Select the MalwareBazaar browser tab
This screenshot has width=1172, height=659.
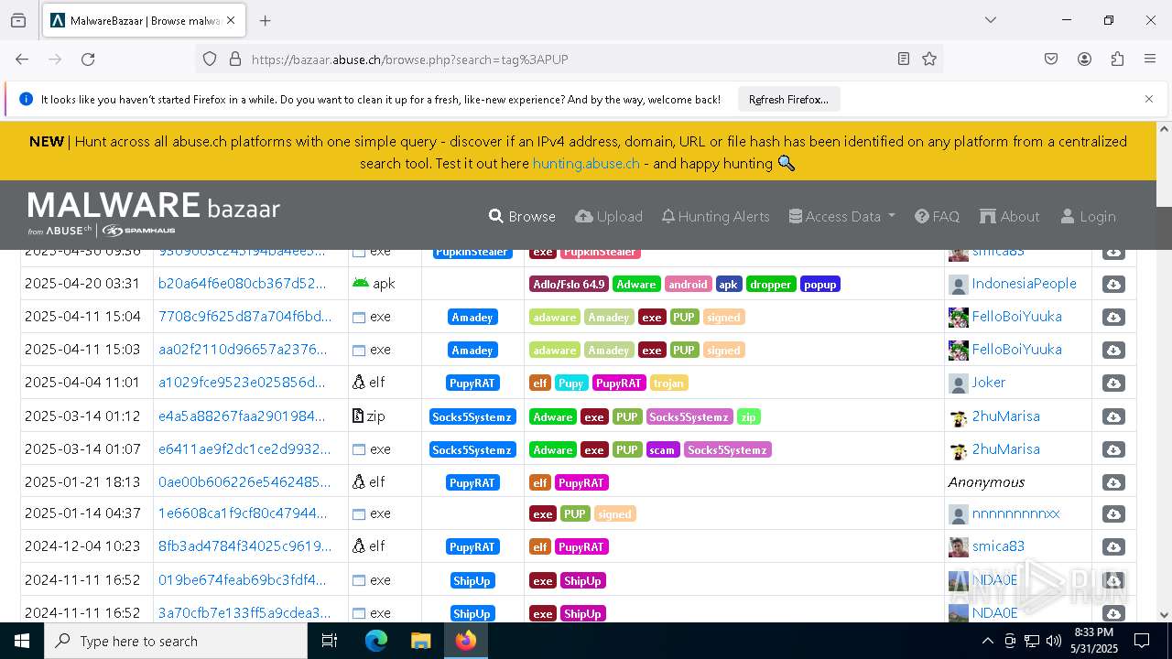[x=143, y=20]
